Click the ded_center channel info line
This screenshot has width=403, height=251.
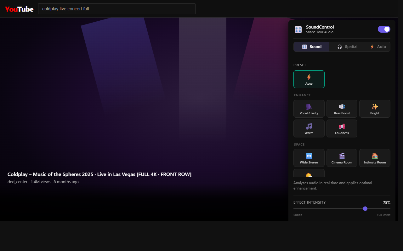click(43, 182)
